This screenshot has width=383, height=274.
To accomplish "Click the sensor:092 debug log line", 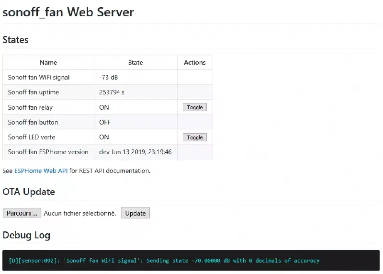I will (x=164, y=261).
